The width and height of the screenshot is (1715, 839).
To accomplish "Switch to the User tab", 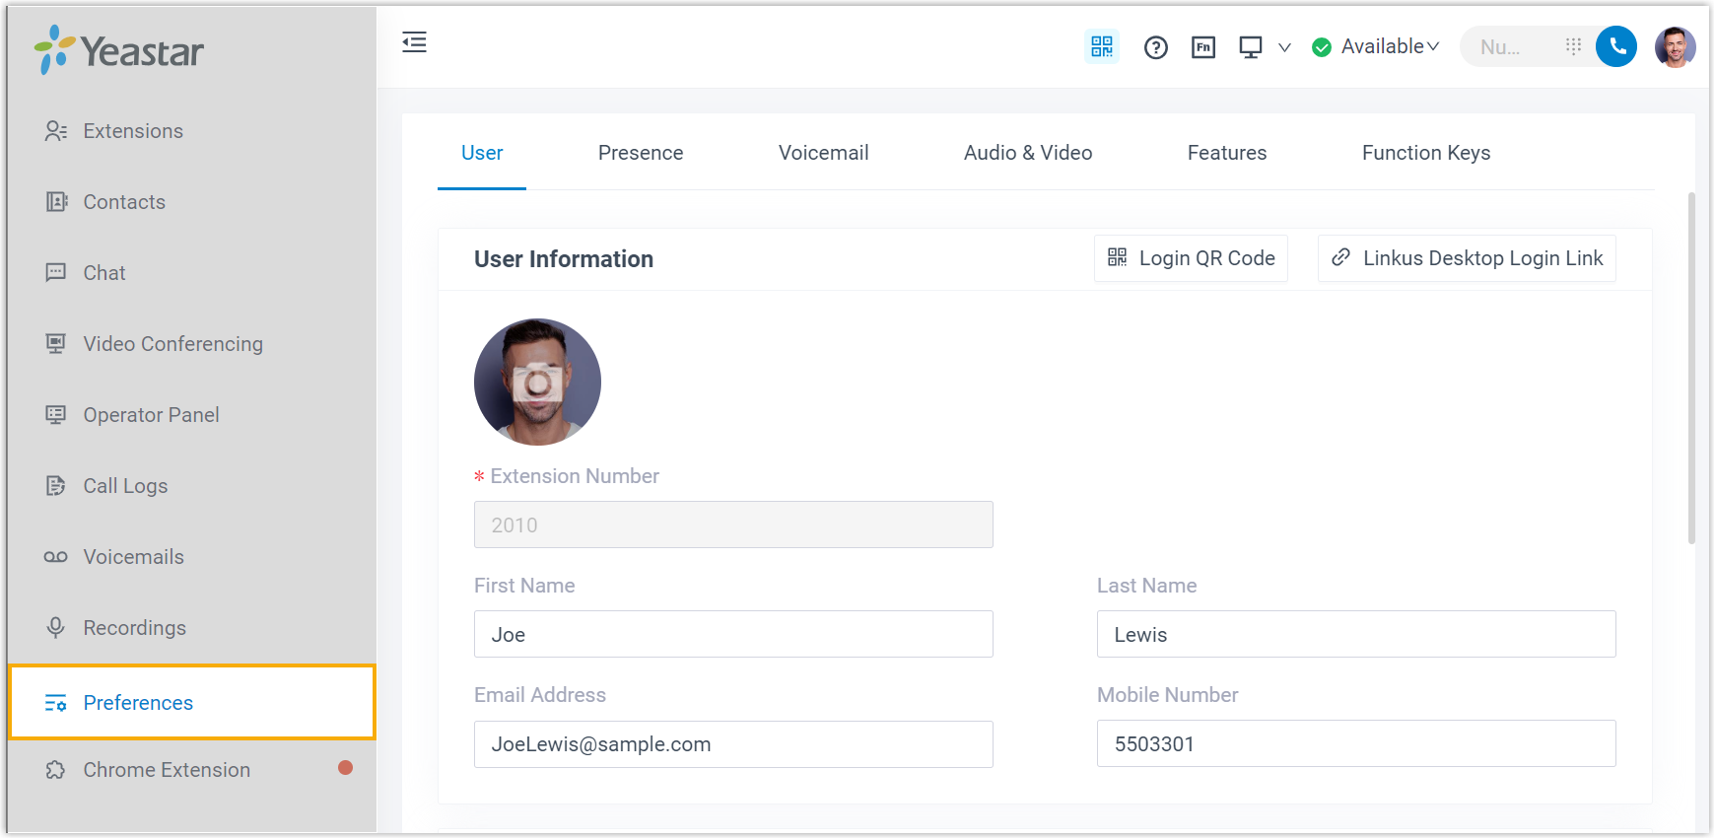I will [482, 153].
